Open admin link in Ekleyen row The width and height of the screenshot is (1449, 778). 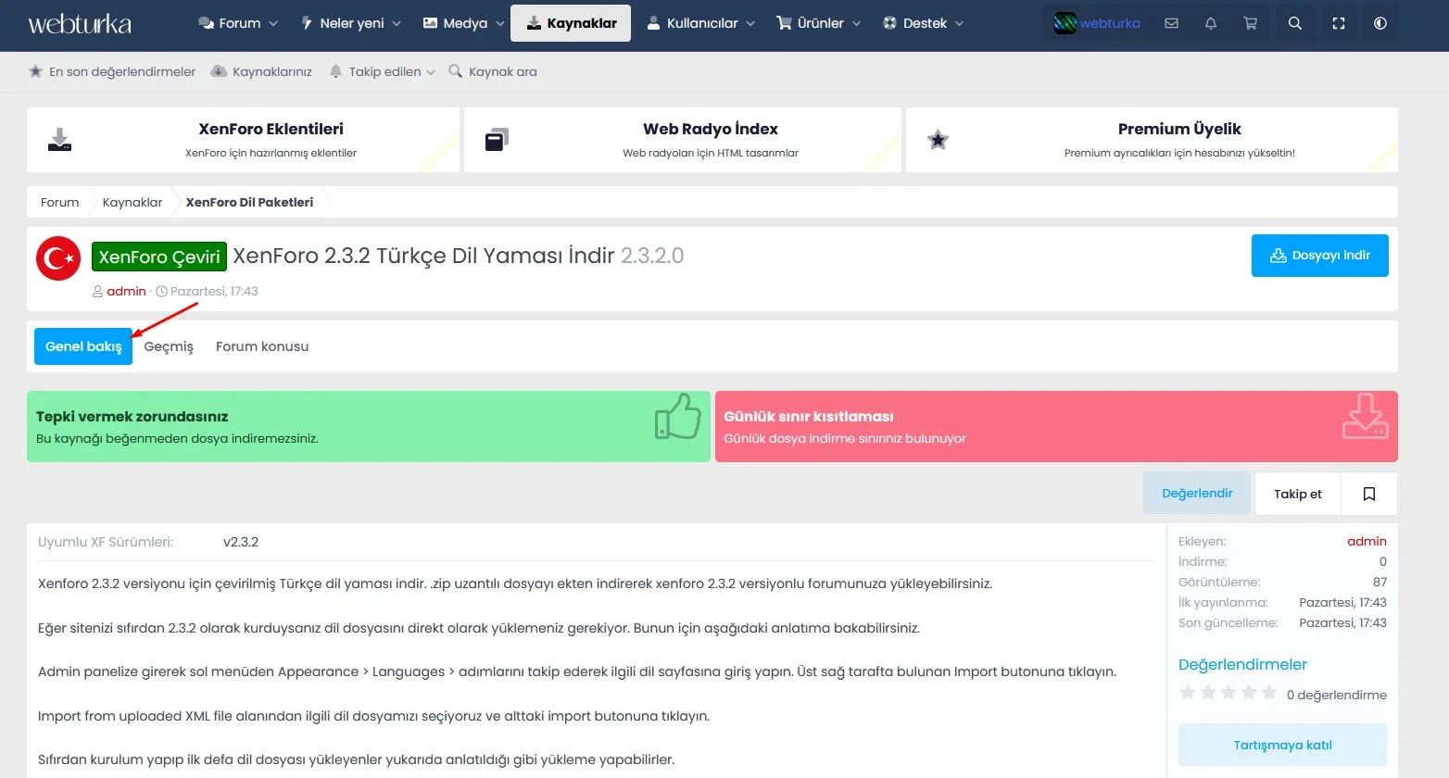pos(1367,541)
